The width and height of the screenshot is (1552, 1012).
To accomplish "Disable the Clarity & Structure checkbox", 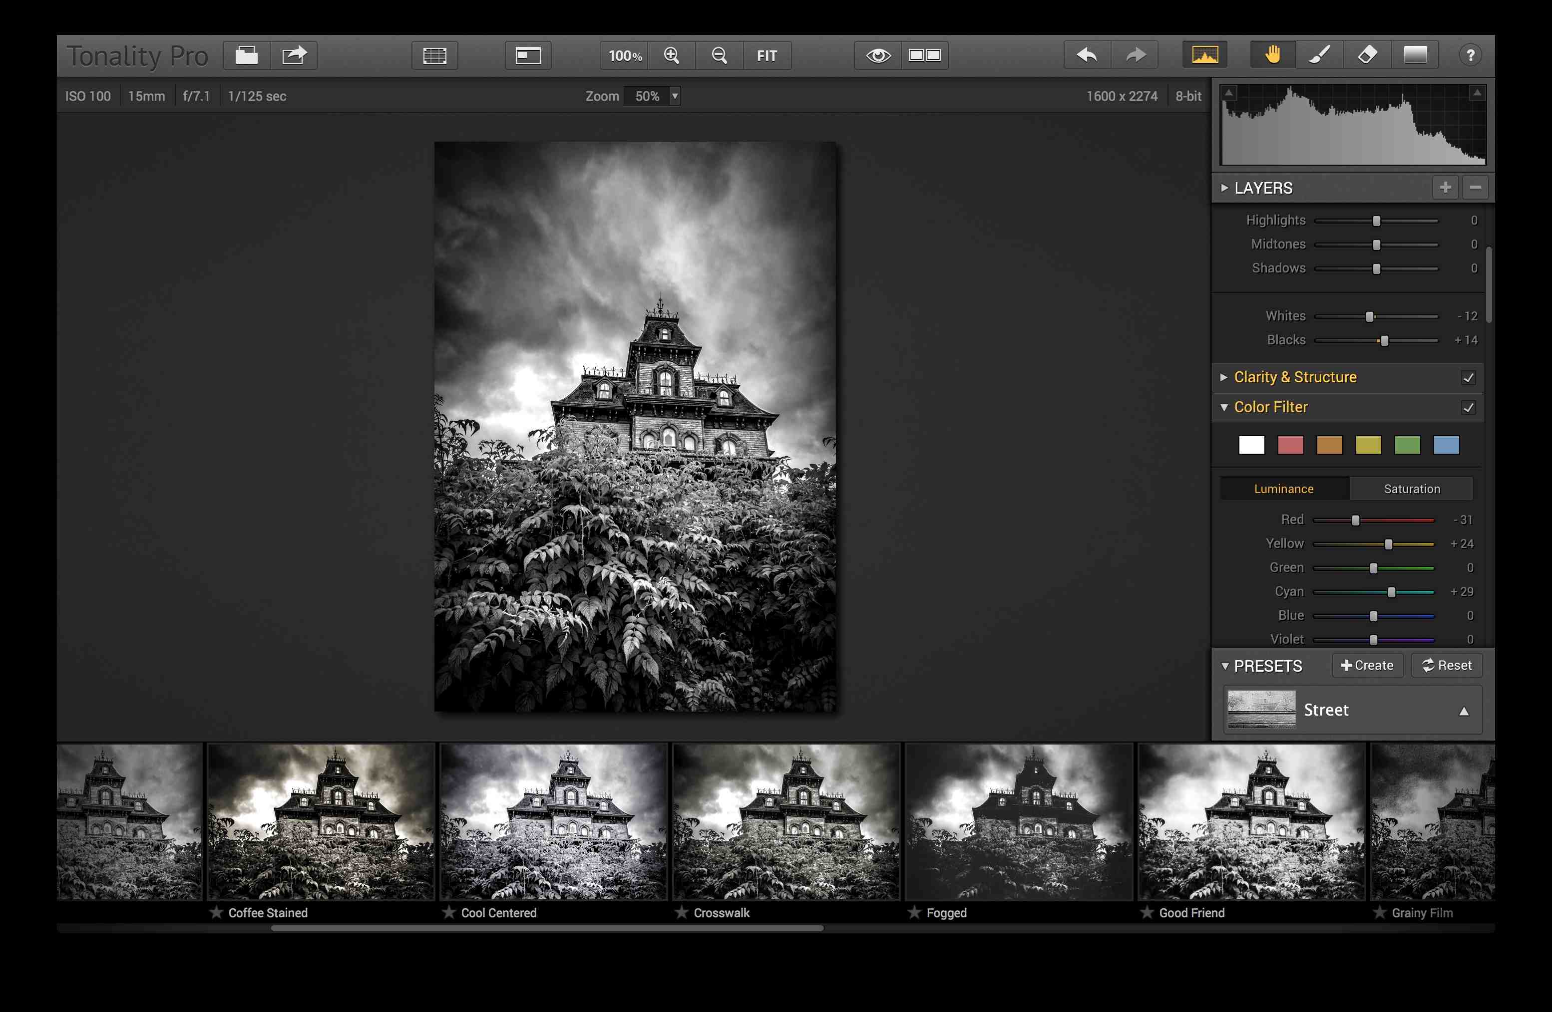I will coord(1468,378).
